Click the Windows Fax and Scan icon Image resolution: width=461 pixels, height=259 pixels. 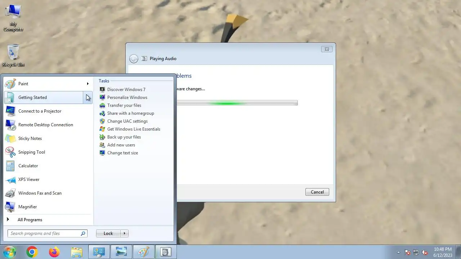click(10, 193)
